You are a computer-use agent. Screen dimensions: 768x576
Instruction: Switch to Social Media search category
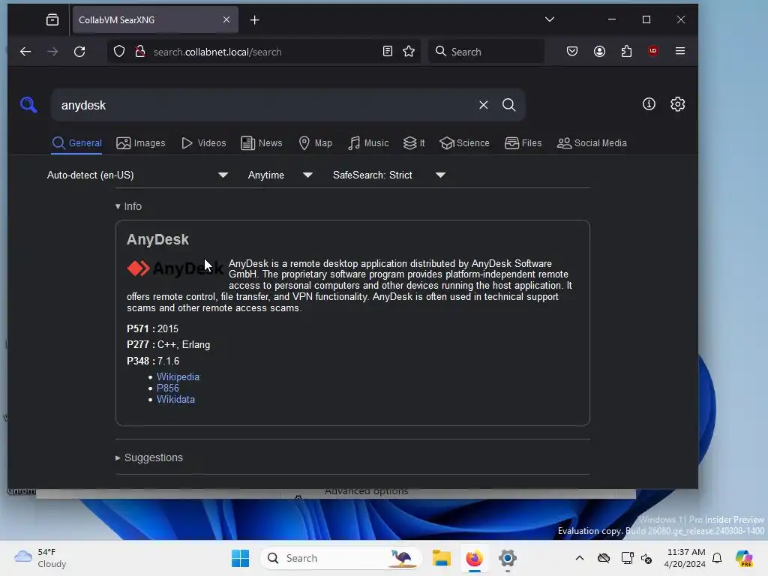592,143
